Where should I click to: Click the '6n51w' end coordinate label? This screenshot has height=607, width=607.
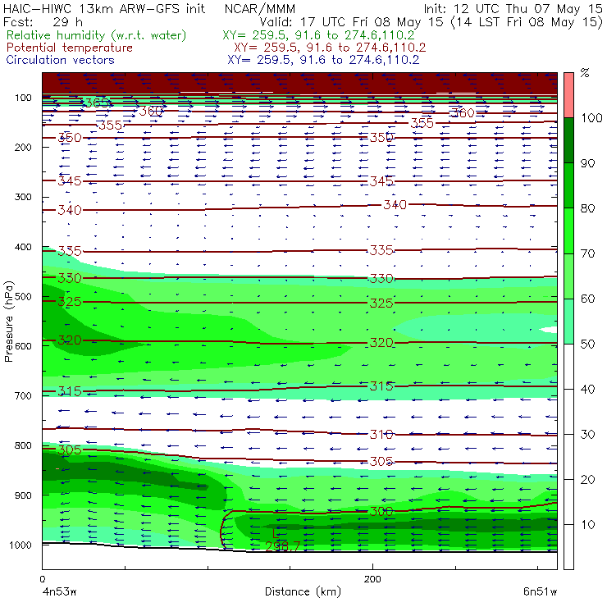pyautogui.click(x=540, y=592)
